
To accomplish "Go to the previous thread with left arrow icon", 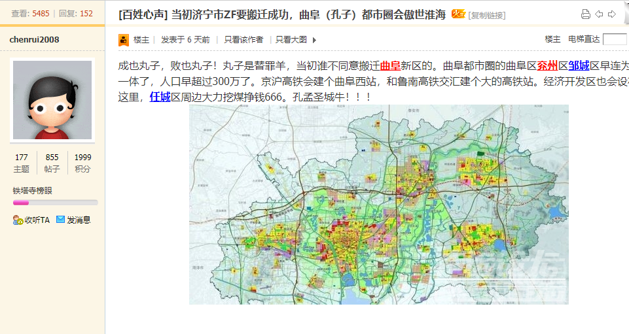I will tap(599, 14).
